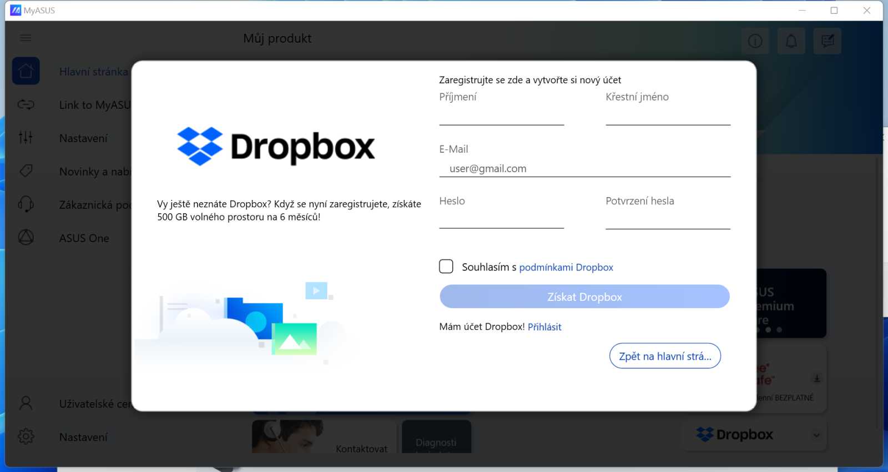
Task: Open the headset customer support icon
Action: pos(26,204)
